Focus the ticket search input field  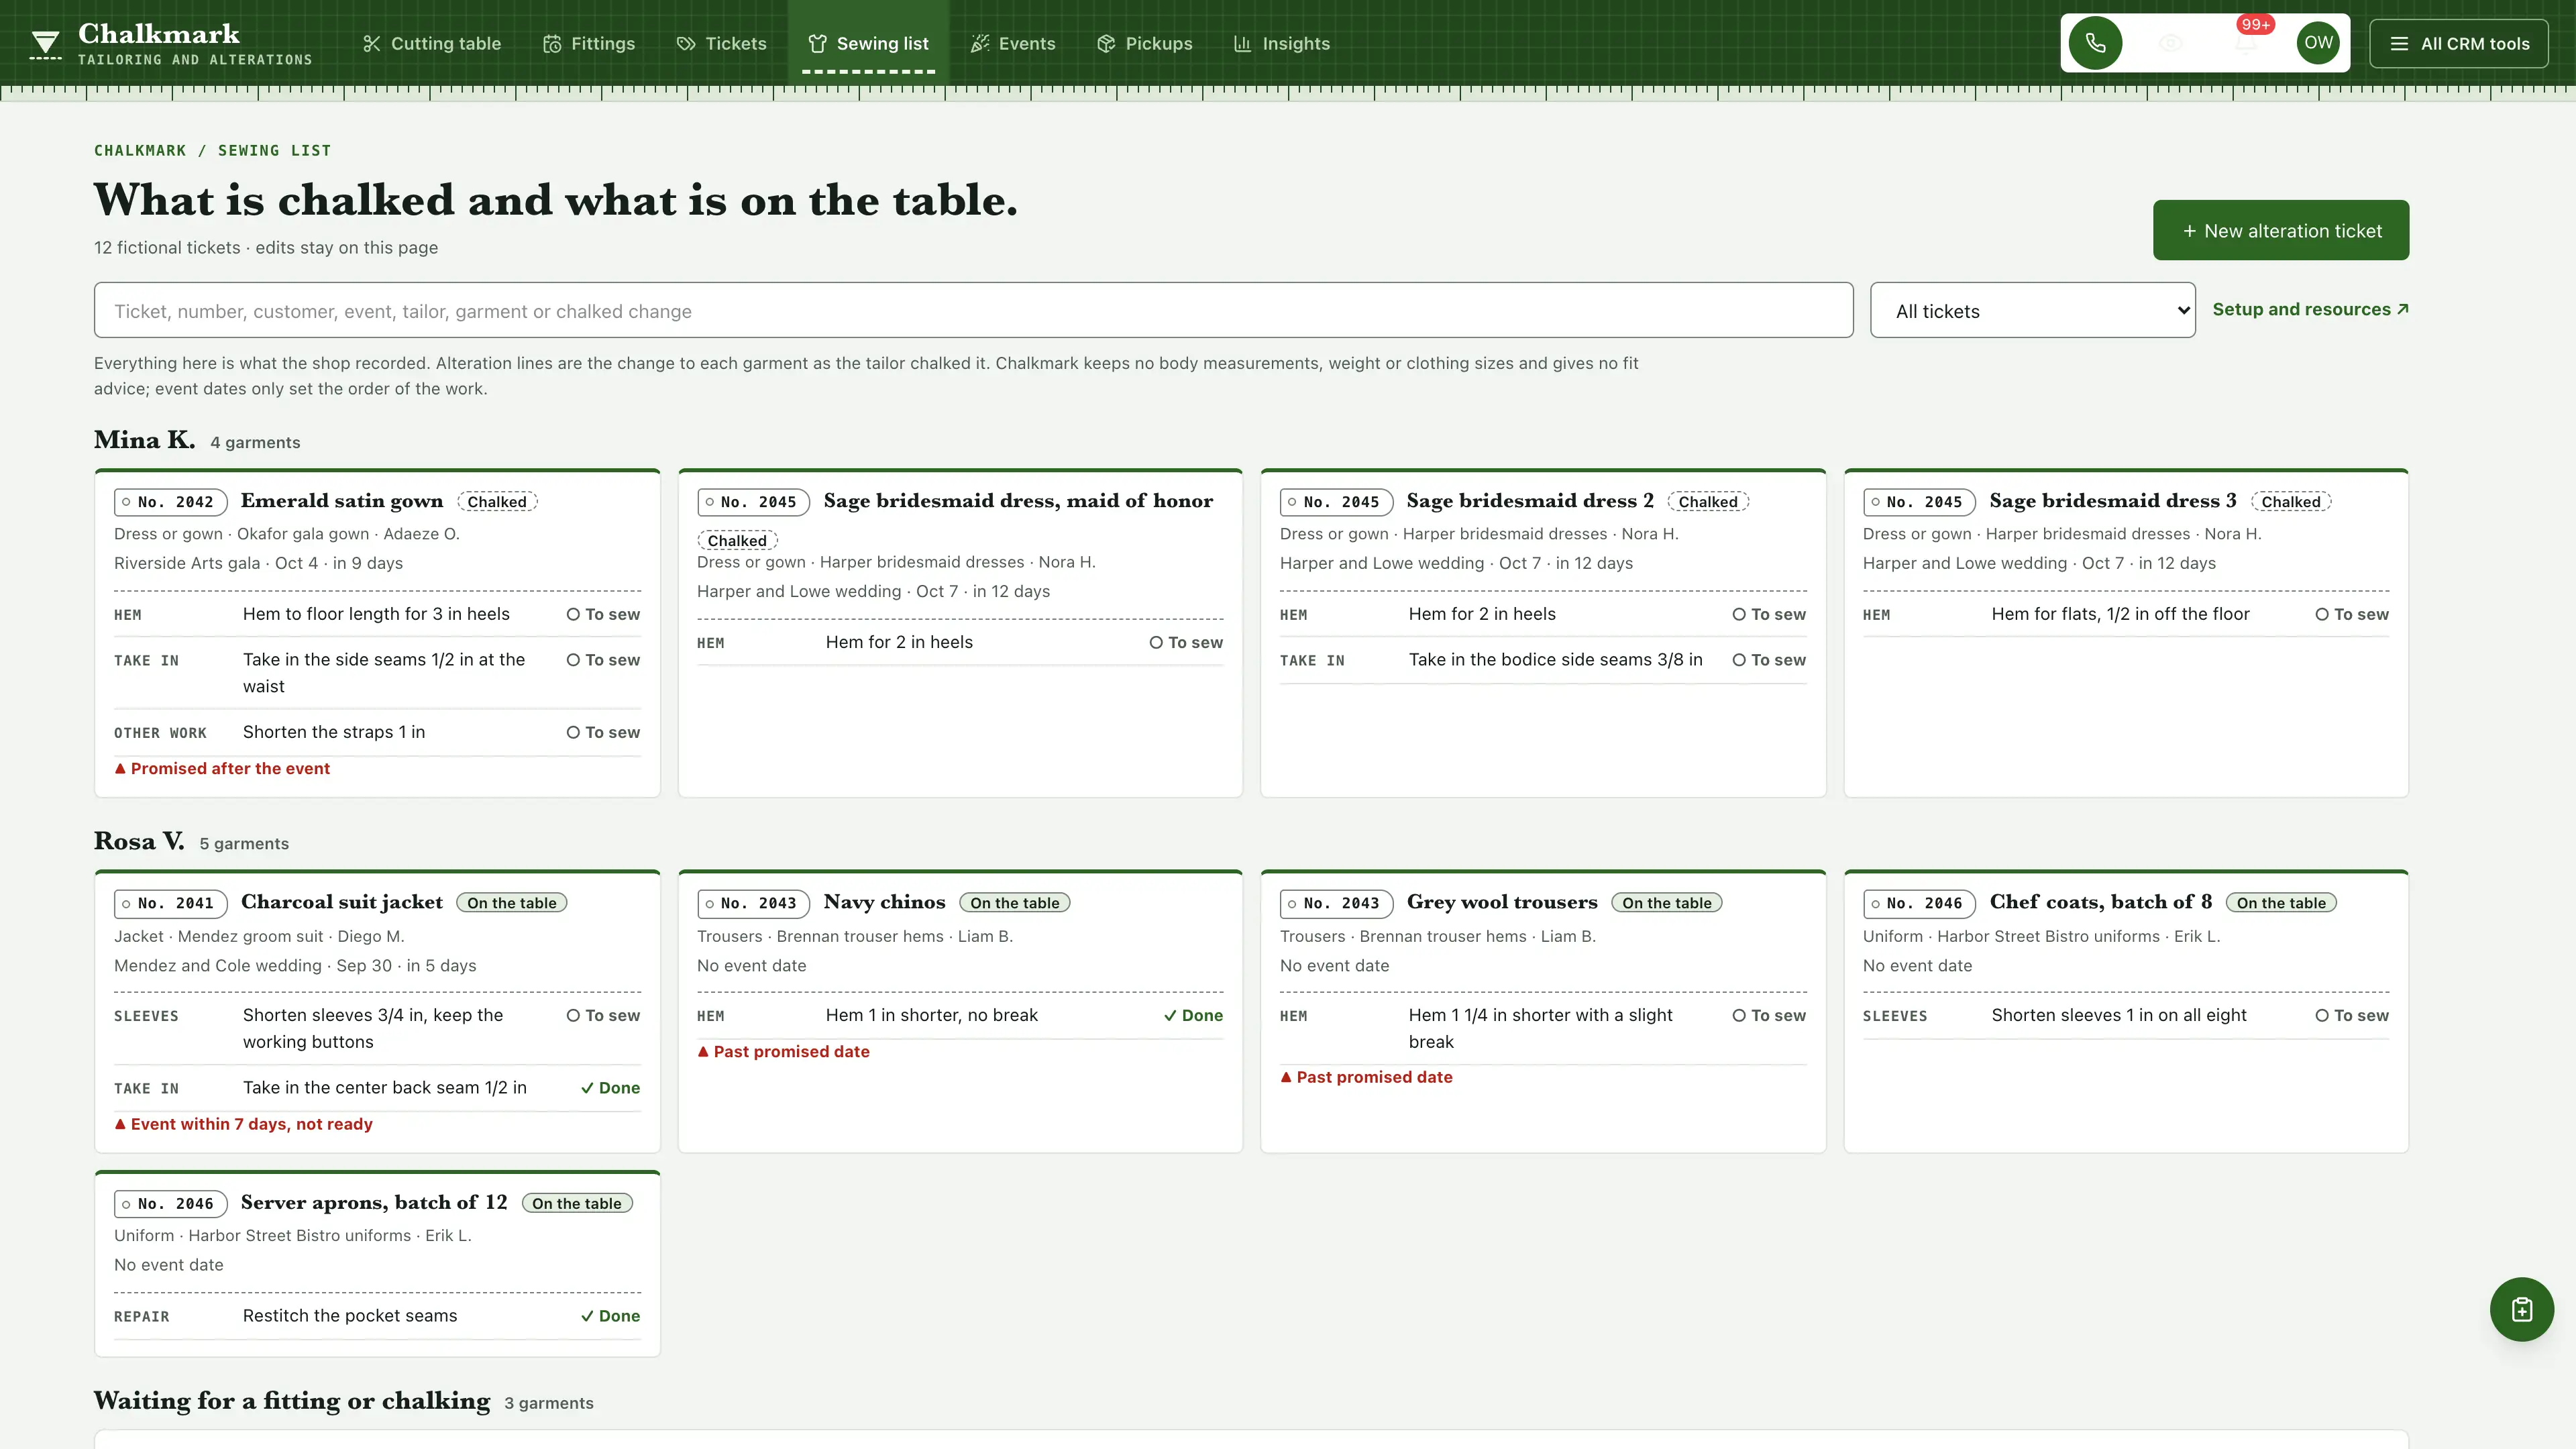(x=973, y=310)
